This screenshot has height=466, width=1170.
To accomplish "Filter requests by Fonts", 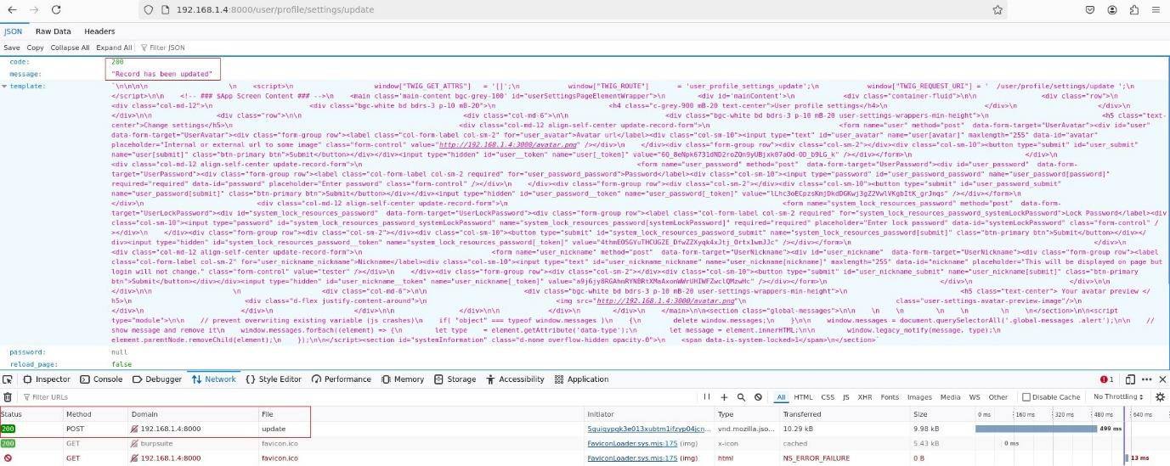I will pyautogui.click(x=890, y=397).
